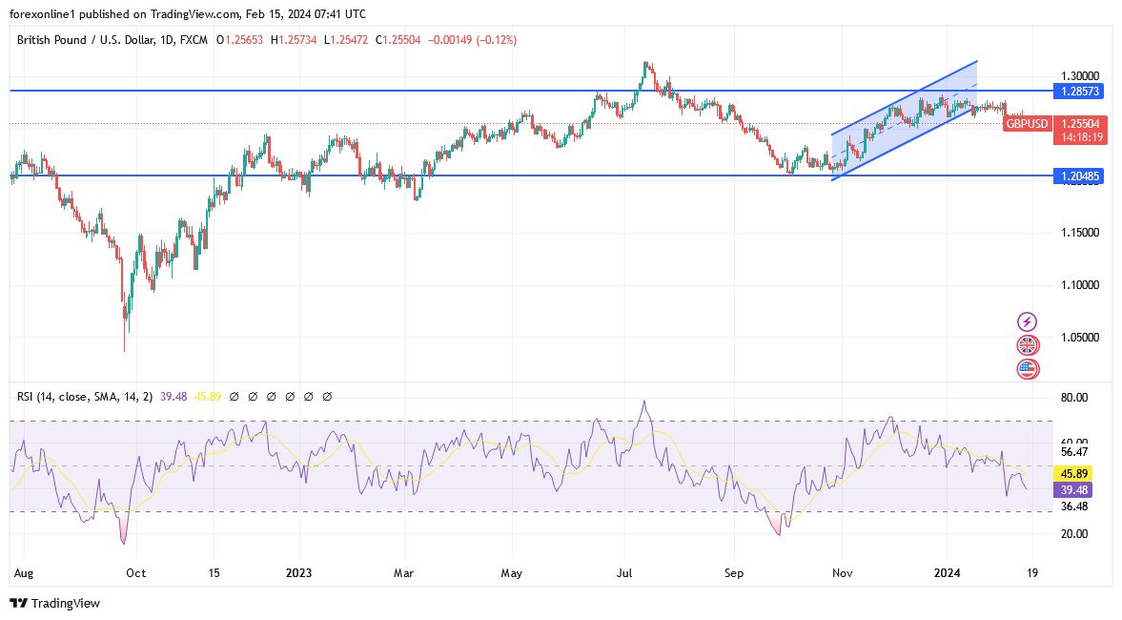Click the 1.28573 resistance price label
1122x620 pixels.
point(1078,93)
